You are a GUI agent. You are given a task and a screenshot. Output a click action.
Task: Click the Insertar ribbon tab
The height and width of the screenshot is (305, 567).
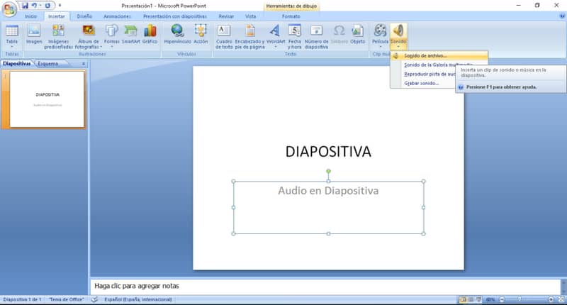[x=57, y=16]
